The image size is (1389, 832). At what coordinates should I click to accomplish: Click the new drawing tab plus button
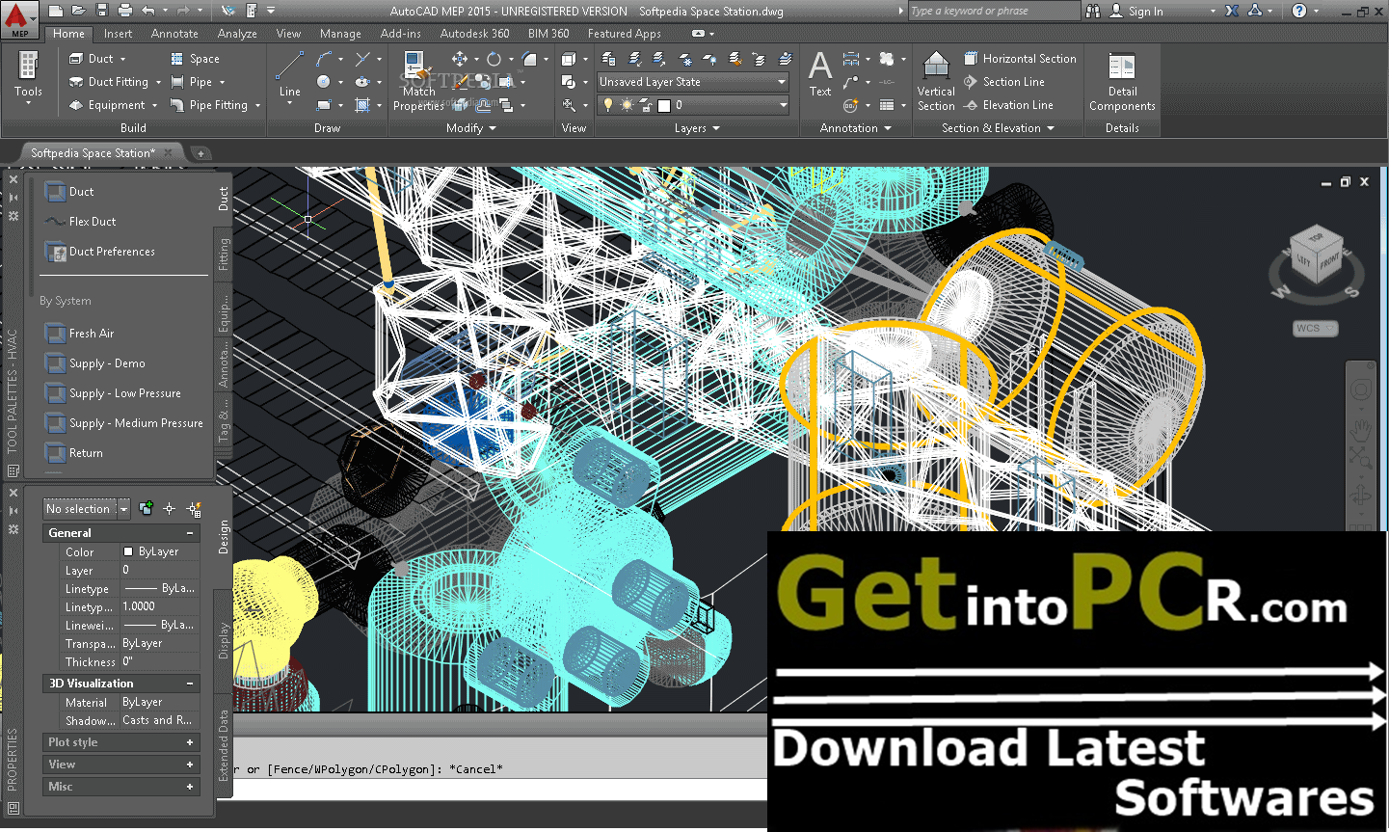pyautogui.click(x=200, y=153)
